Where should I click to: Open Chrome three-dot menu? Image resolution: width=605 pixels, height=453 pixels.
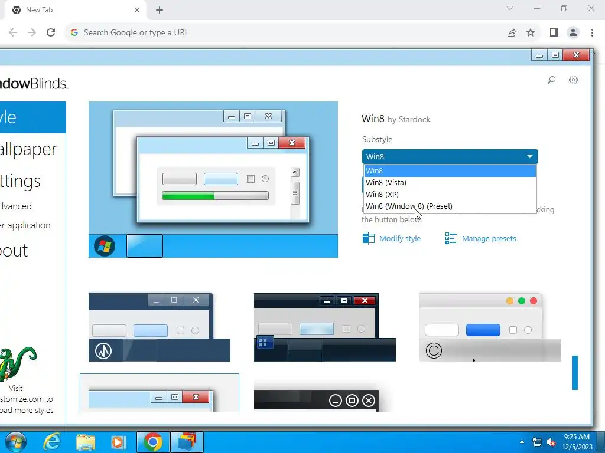click(x=592, y=32)
